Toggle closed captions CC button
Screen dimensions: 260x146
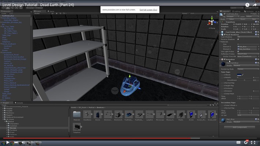(x=238, y=142)
